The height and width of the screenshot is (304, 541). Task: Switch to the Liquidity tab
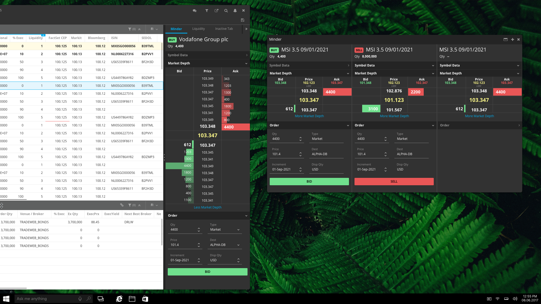(x=198, y=29)
